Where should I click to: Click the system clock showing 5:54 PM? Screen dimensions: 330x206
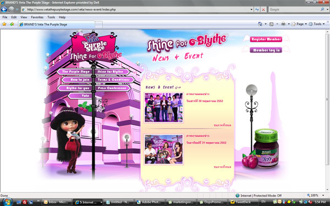tap(321, 202)
